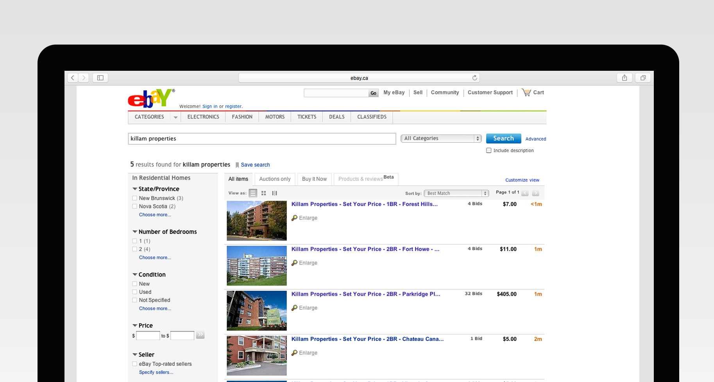Screen dimensions: 714x382
Task: Enlarge the Fort Howe listing photo
Action: 304,263
